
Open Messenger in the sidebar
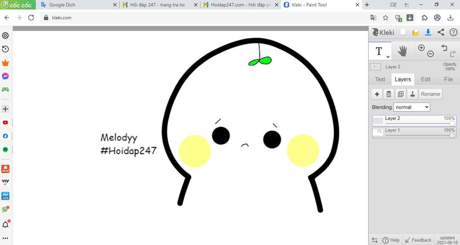(x=5, y=76)
